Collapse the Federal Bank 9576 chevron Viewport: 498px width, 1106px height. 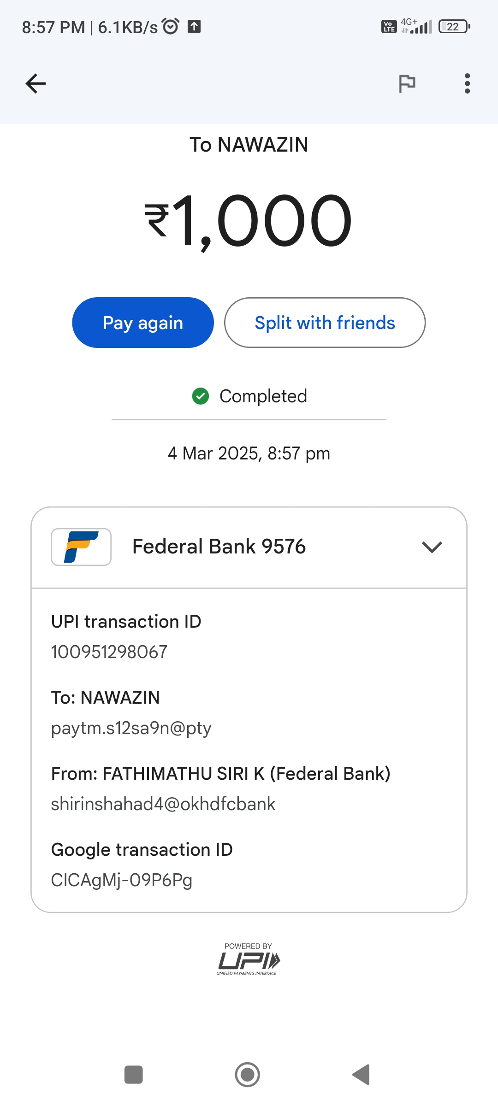coord(432,547)
